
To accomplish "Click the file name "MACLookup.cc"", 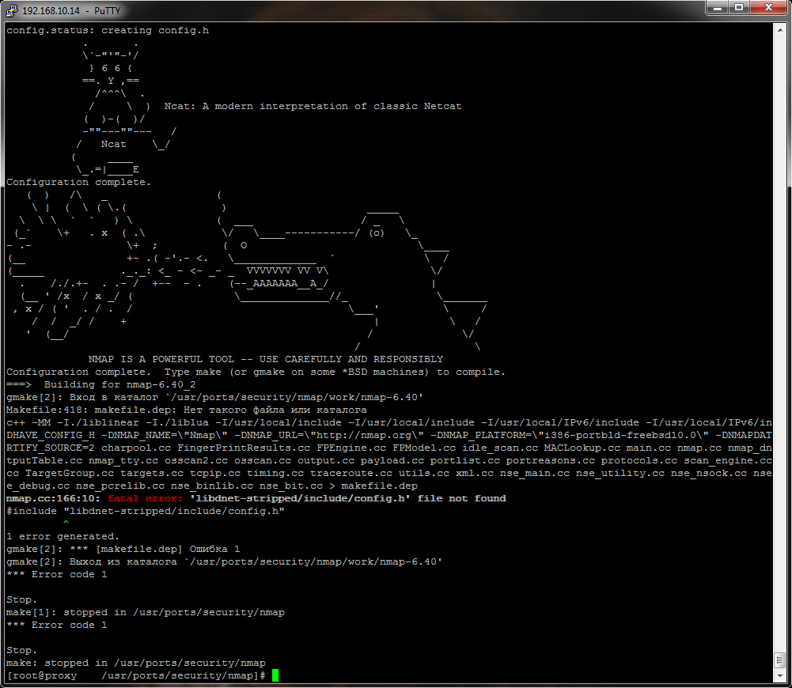I will coord(582,448).
